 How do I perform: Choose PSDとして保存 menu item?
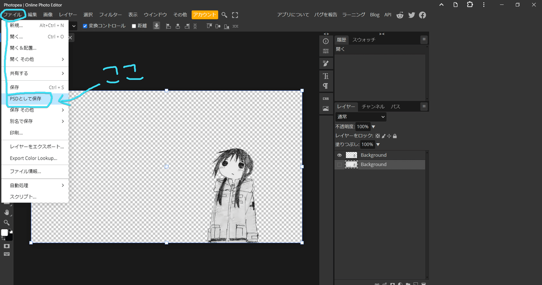point(35,98)
